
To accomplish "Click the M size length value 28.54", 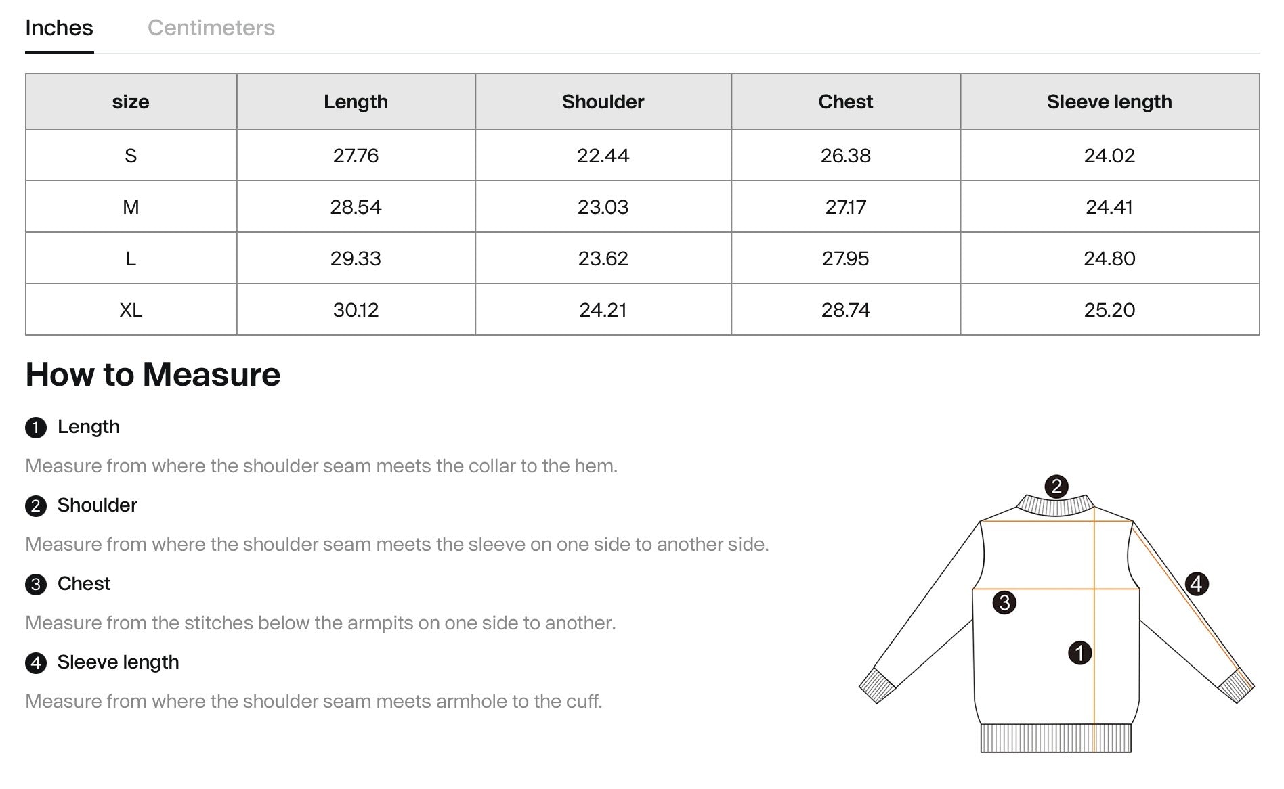I will point(356,207).
